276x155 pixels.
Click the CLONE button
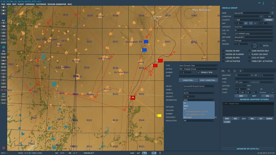coord(227,122)
